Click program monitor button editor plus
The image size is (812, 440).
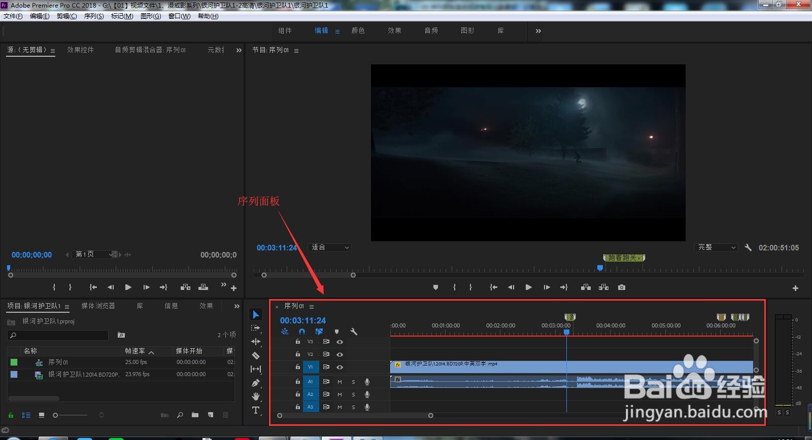pyautogui.click(x=795, y=288)
